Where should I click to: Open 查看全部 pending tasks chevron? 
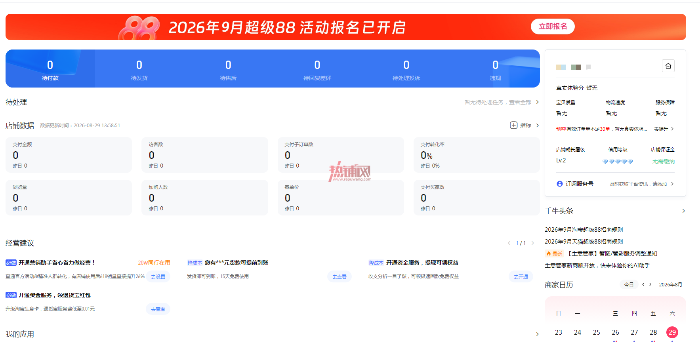pyautogui.click(x=537, y=102)
